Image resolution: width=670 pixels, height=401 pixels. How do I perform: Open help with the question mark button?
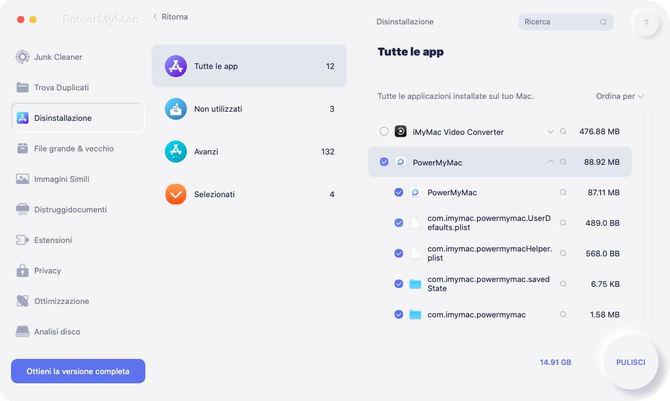coord(646,23)
